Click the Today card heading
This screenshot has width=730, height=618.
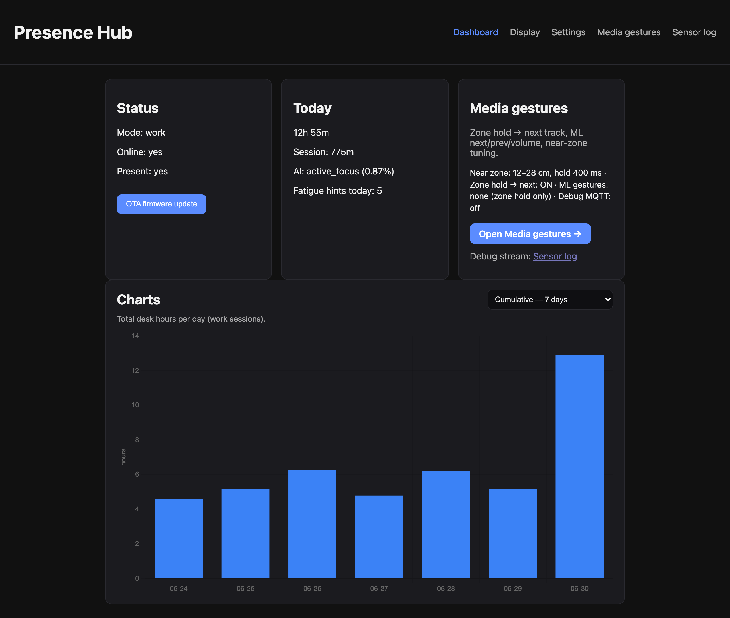pyautogui.click(x=312, y=108)
